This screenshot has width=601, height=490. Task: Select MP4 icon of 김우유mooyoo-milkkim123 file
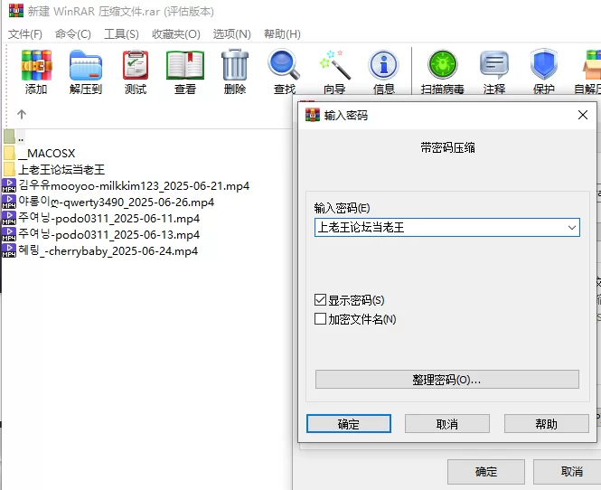coord(9,185)
